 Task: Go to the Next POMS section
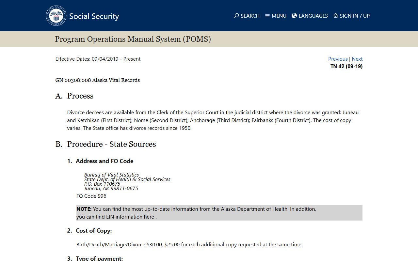coord(357,59)
